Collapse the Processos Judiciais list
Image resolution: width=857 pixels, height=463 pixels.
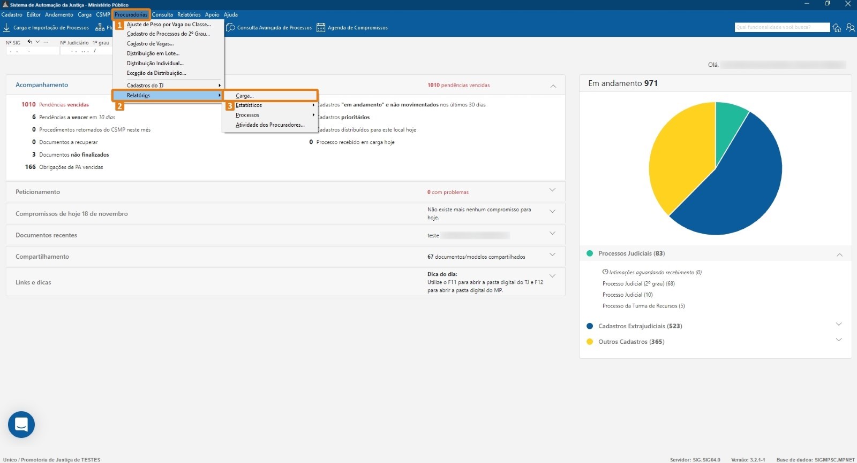[x=839, y=254]
